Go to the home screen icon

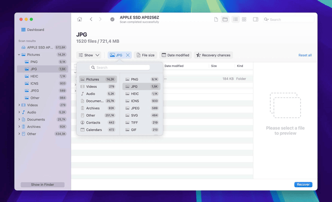(79, 19)
